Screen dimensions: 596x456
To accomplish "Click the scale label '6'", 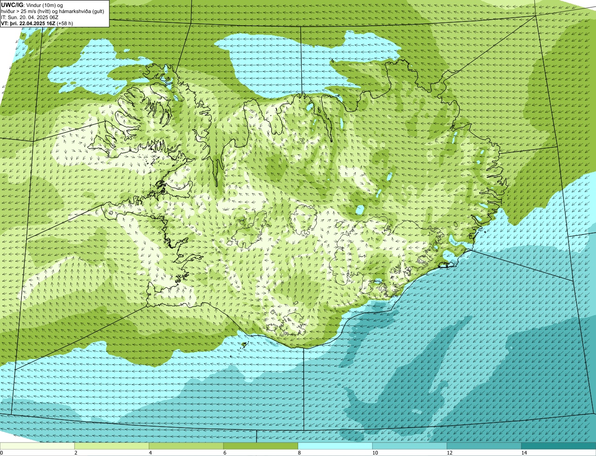I will pos(224,453).
